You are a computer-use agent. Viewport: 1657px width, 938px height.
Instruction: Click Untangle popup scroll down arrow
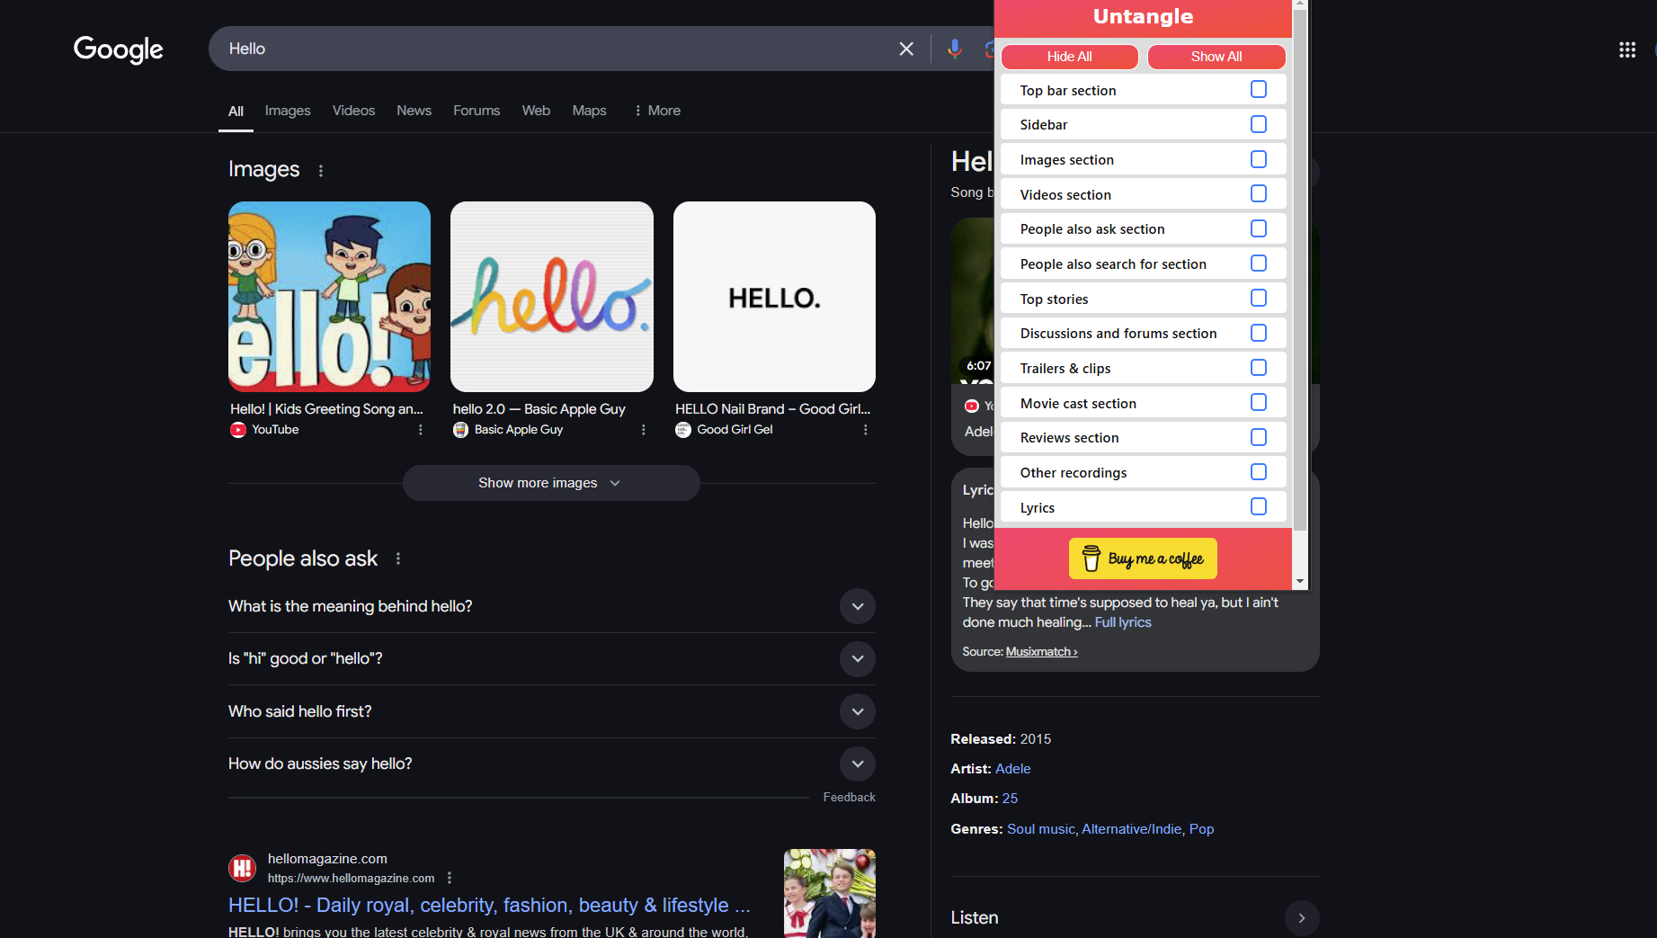[1300, 582]
